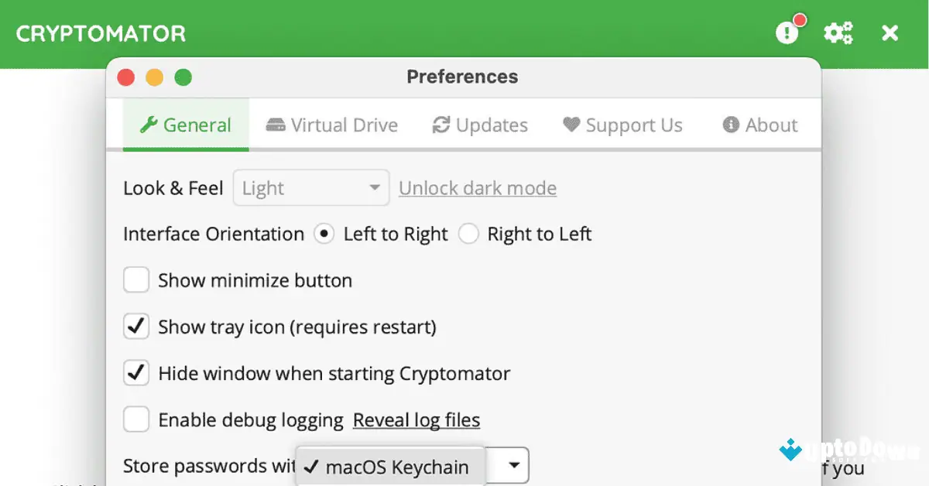Switch to the Updates tab

point(479,125)
